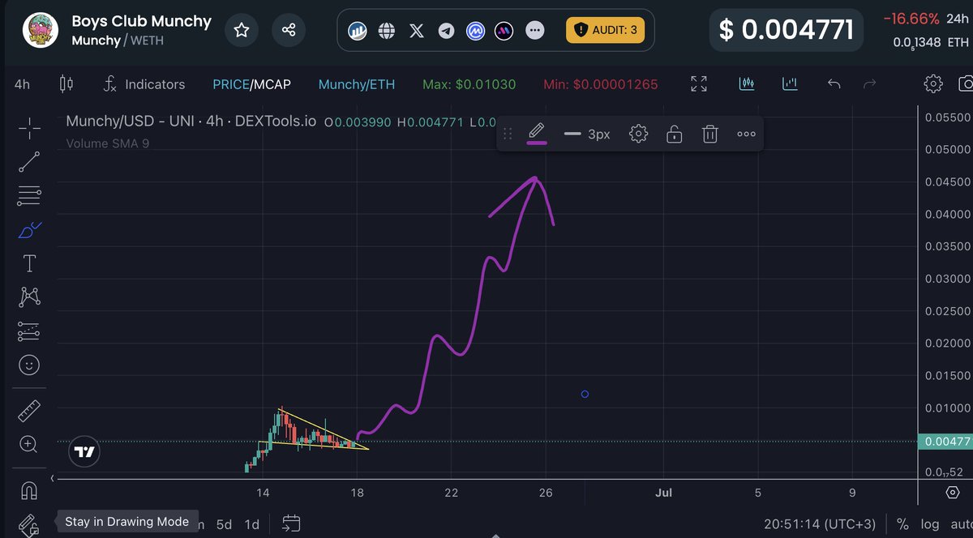973x538 pixels.
Task: Show more links with three-dots icon
Action: [x=534, y=31]
